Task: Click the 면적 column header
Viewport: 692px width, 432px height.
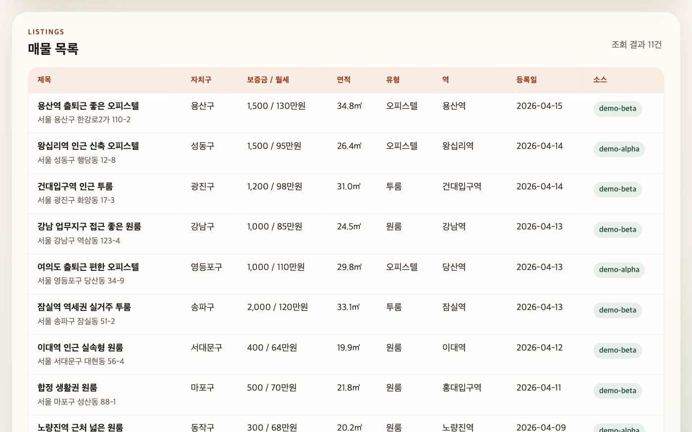Action: tap(344, 80)
